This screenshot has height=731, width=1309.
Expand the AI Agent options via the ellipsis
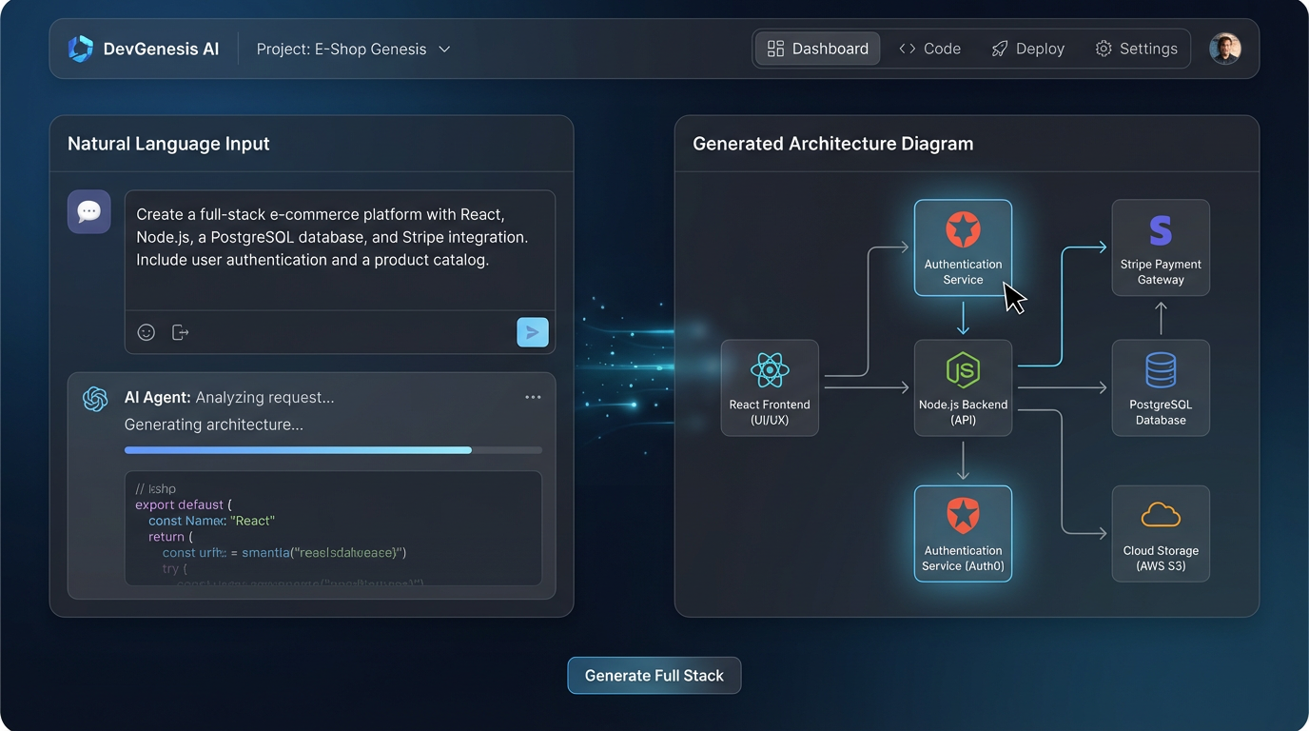pyautogui.click(x=533, y=397)
